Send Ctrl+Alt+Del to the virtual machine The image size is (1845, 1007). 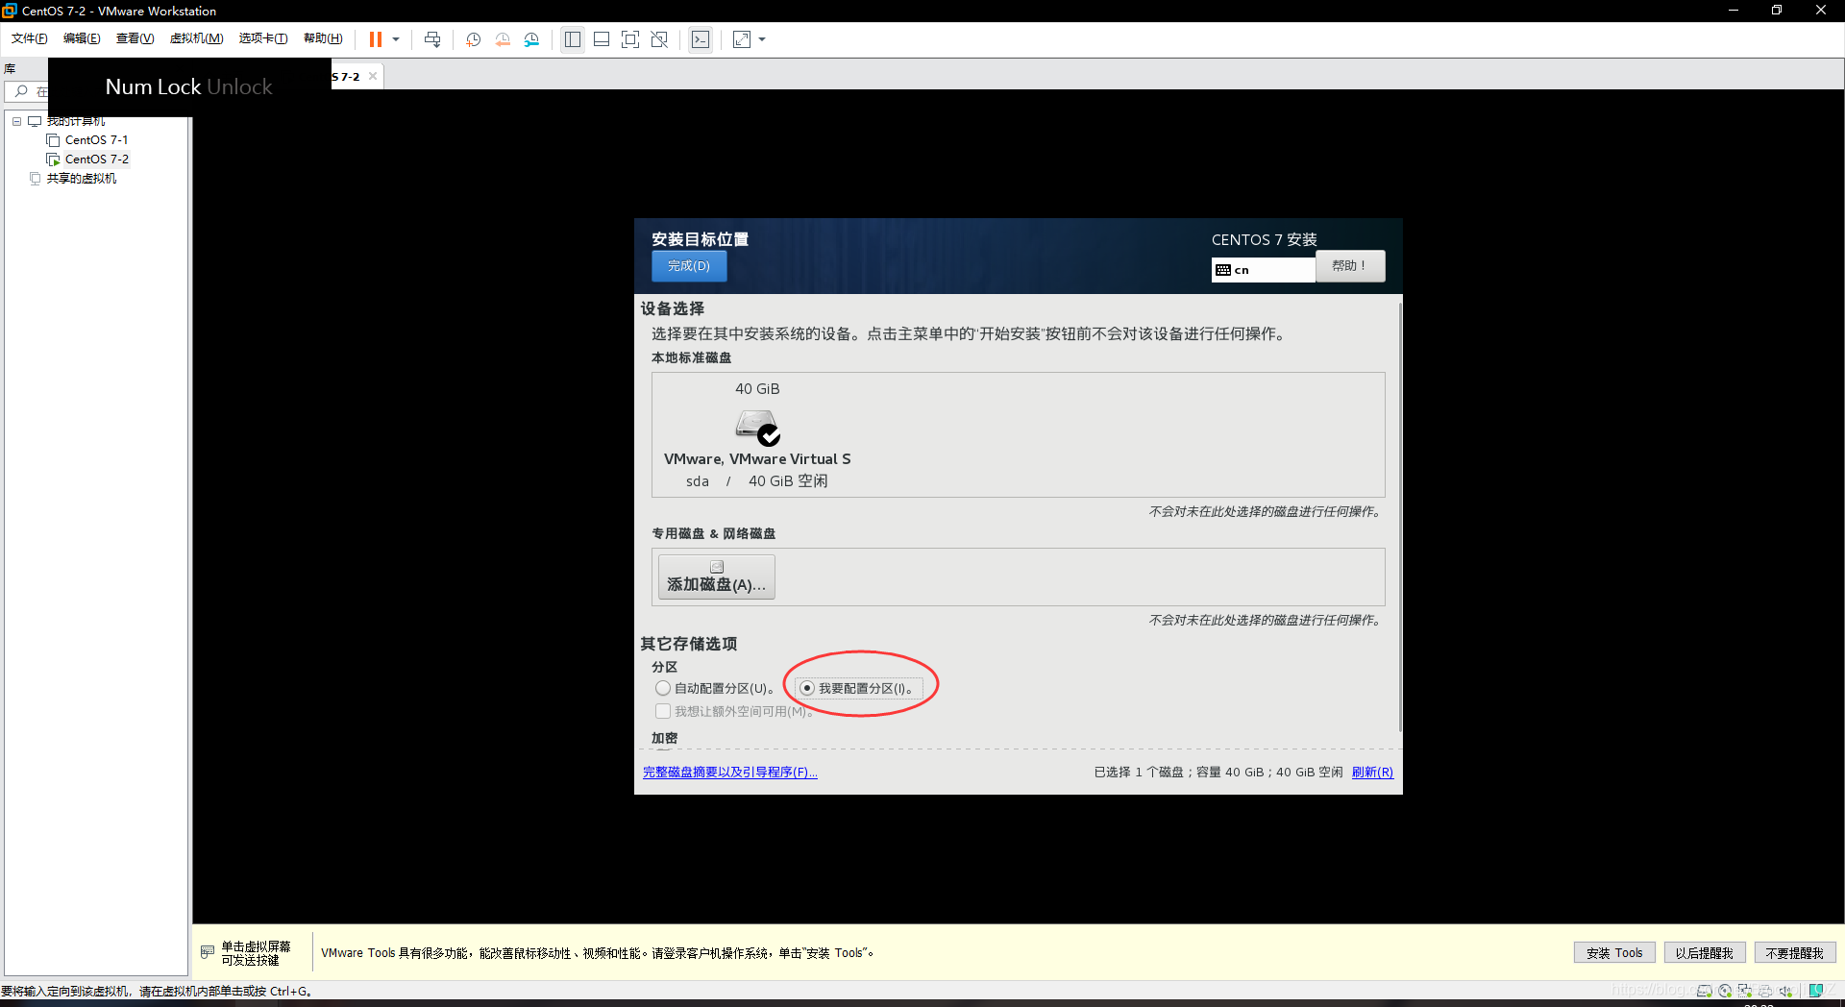coord(432,39)
